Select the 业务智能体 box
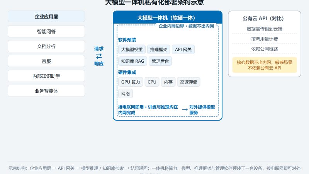The image size is (309, 174). pyautogui.click(x=46, y=91)
